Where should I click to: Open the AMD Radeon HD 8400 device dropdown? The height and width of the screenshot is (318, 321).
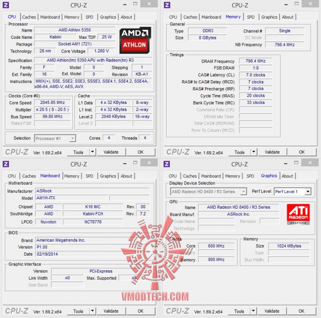click(243, 192)
